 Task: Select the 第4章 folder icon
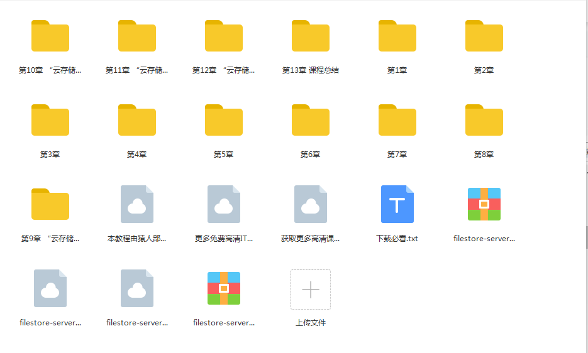click(x=137, y=121)
